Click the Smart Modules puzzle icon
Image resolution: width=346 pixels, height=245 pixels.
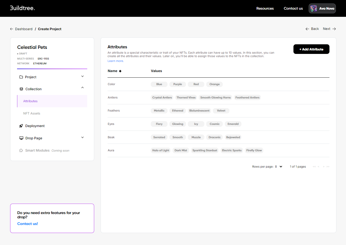click(21, 151)
